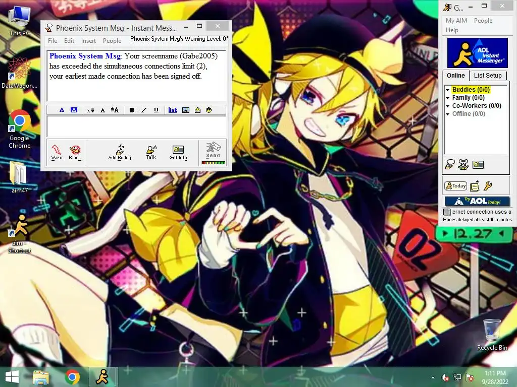Open the People menu in the IM window
517x387 pixels.
coord(112,41)
